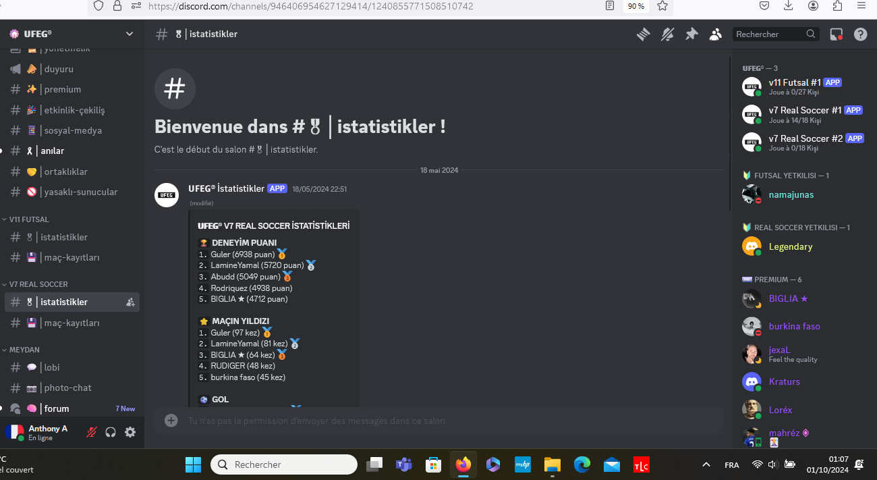The width and height of the screenshot is (877, 480).
Task: Open v7 Real Soccer #1 app member
Action: (x=802, y=114)
